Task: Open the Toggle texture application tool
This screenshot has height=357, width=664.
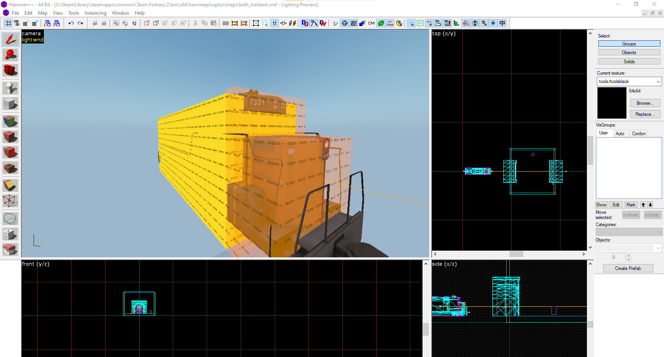Action: [10, 121]
